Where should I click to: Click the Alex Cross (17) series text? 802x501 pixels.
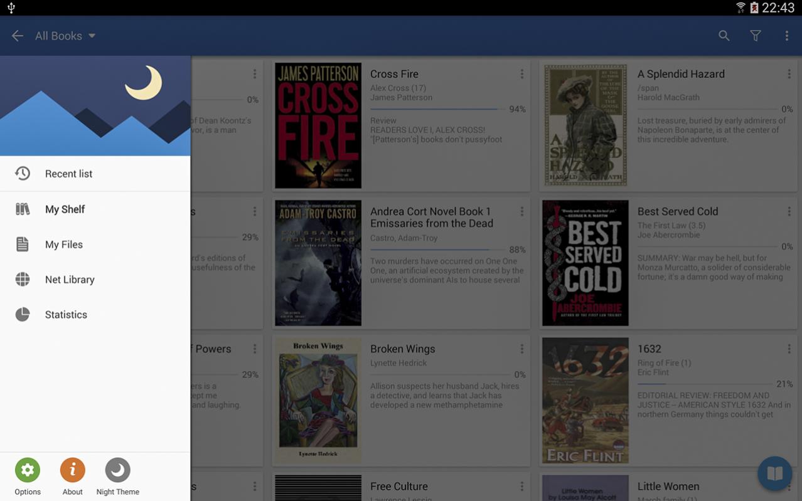pyautogui.click(x=398, y=88)
